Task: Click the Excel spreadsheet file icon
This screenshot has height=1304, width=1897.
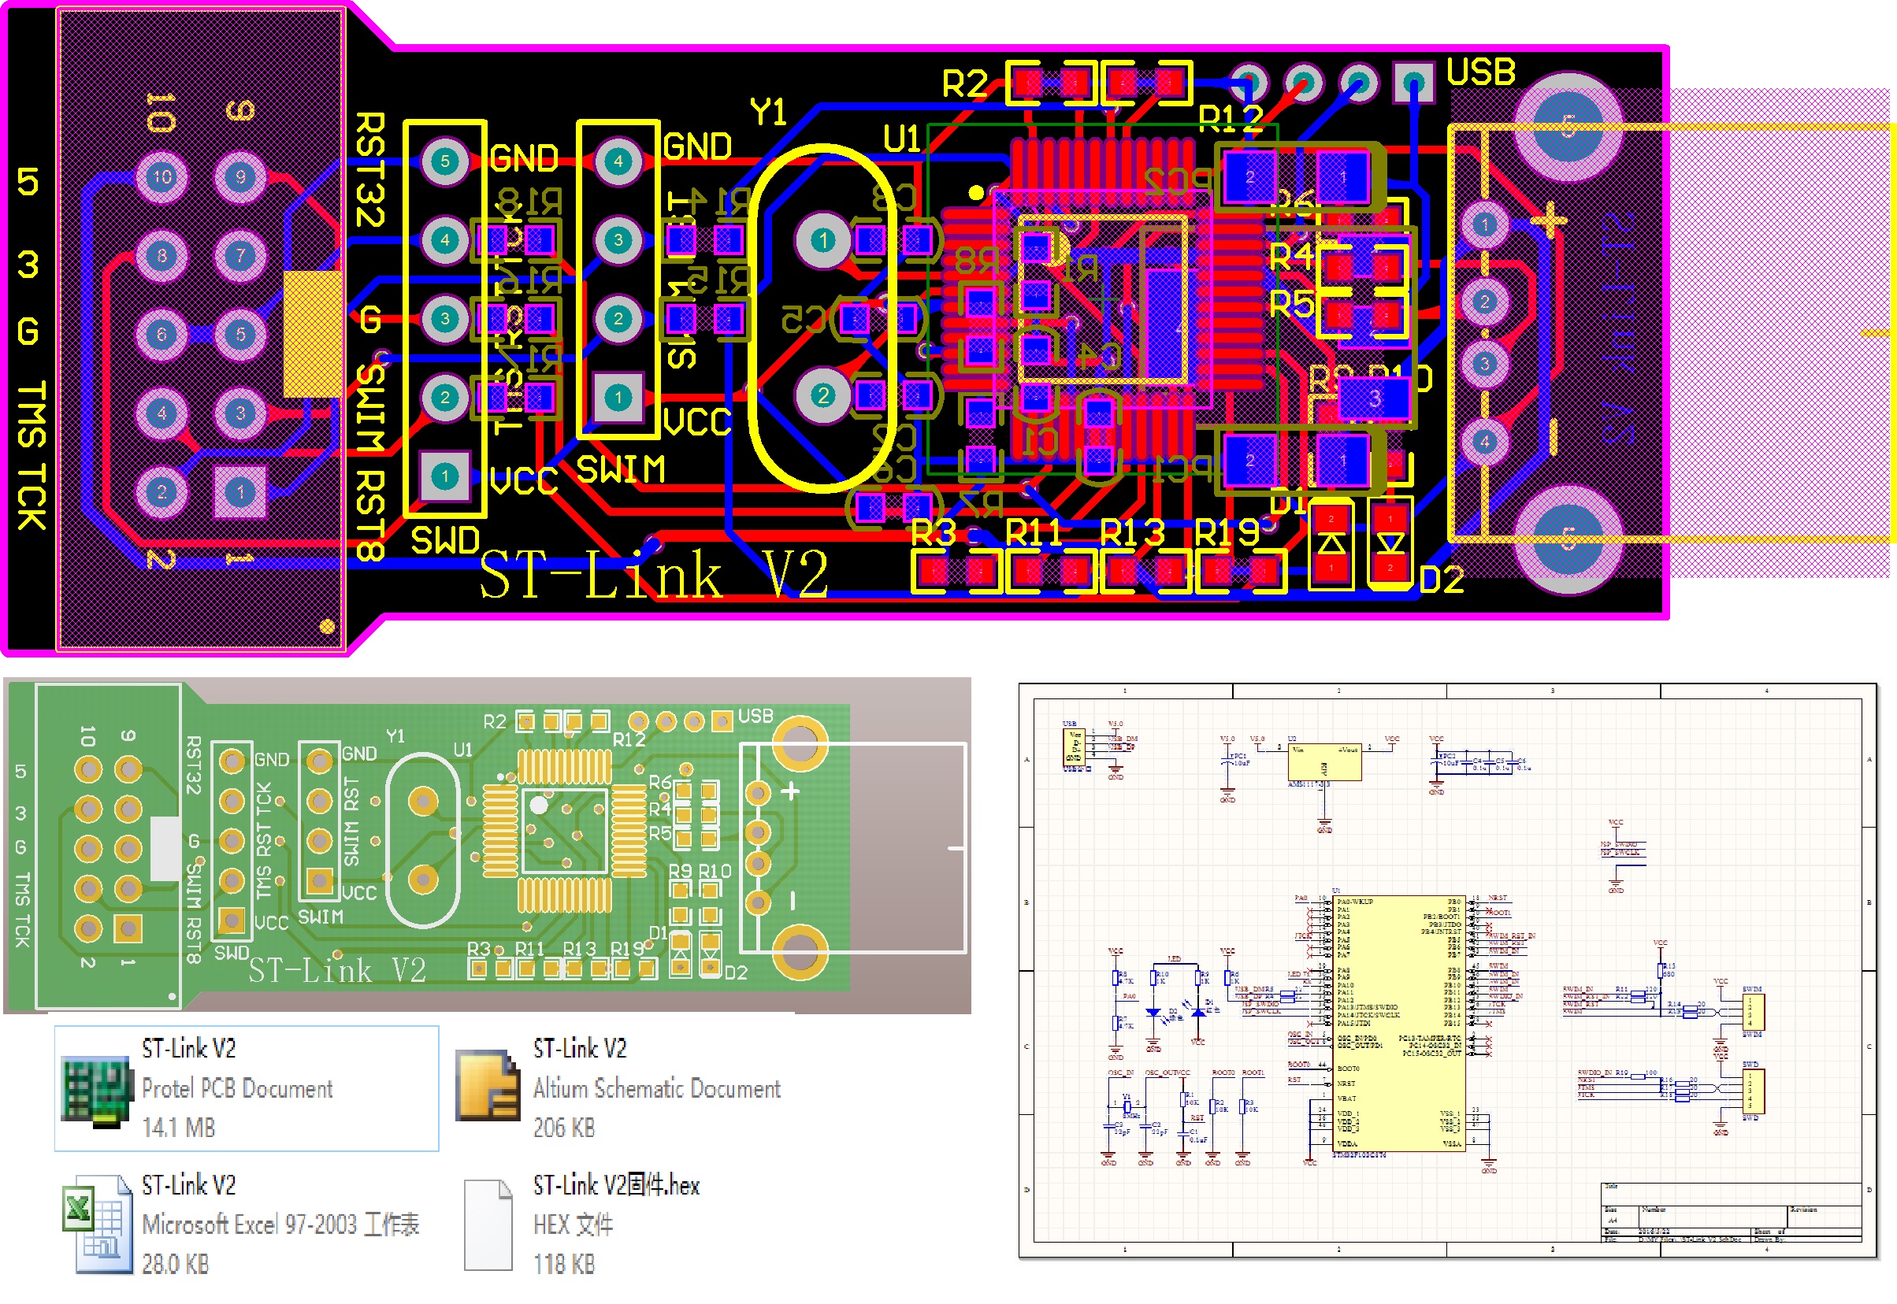Action: (x=96, y=1224)
